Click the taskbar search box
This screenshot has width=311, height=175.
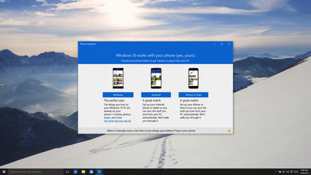tap(34, 172)
